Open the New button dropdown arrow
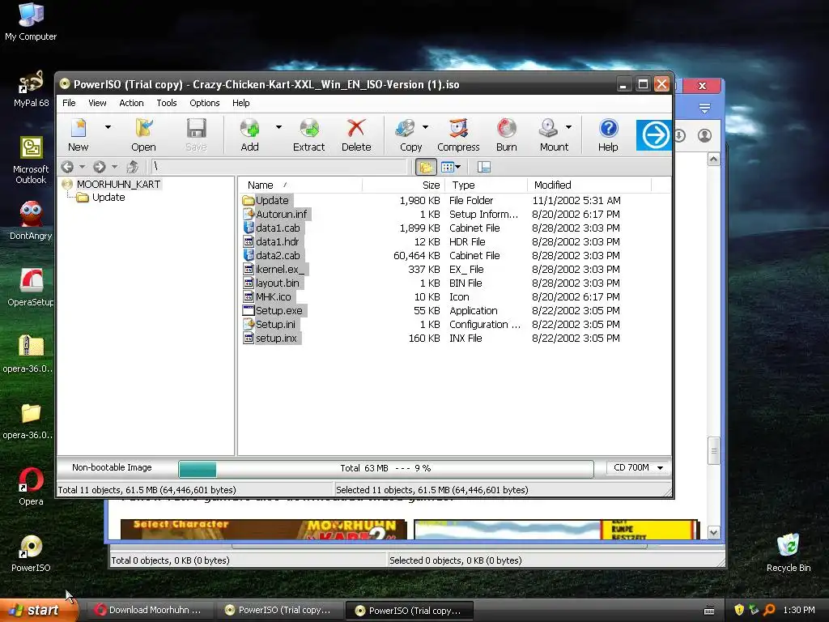 click(x=108, y=127)
